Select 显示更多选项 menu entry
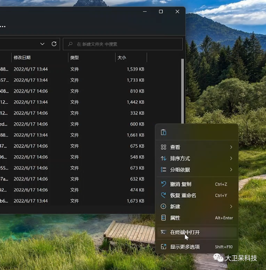The height and width of the screenshot is (270, 266). 185,247
